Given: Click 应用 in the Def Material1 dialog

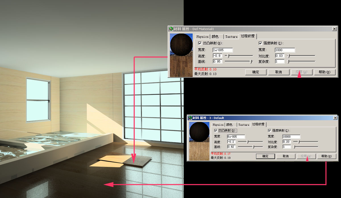Looking at the screenshot, I should pos(302,72).
